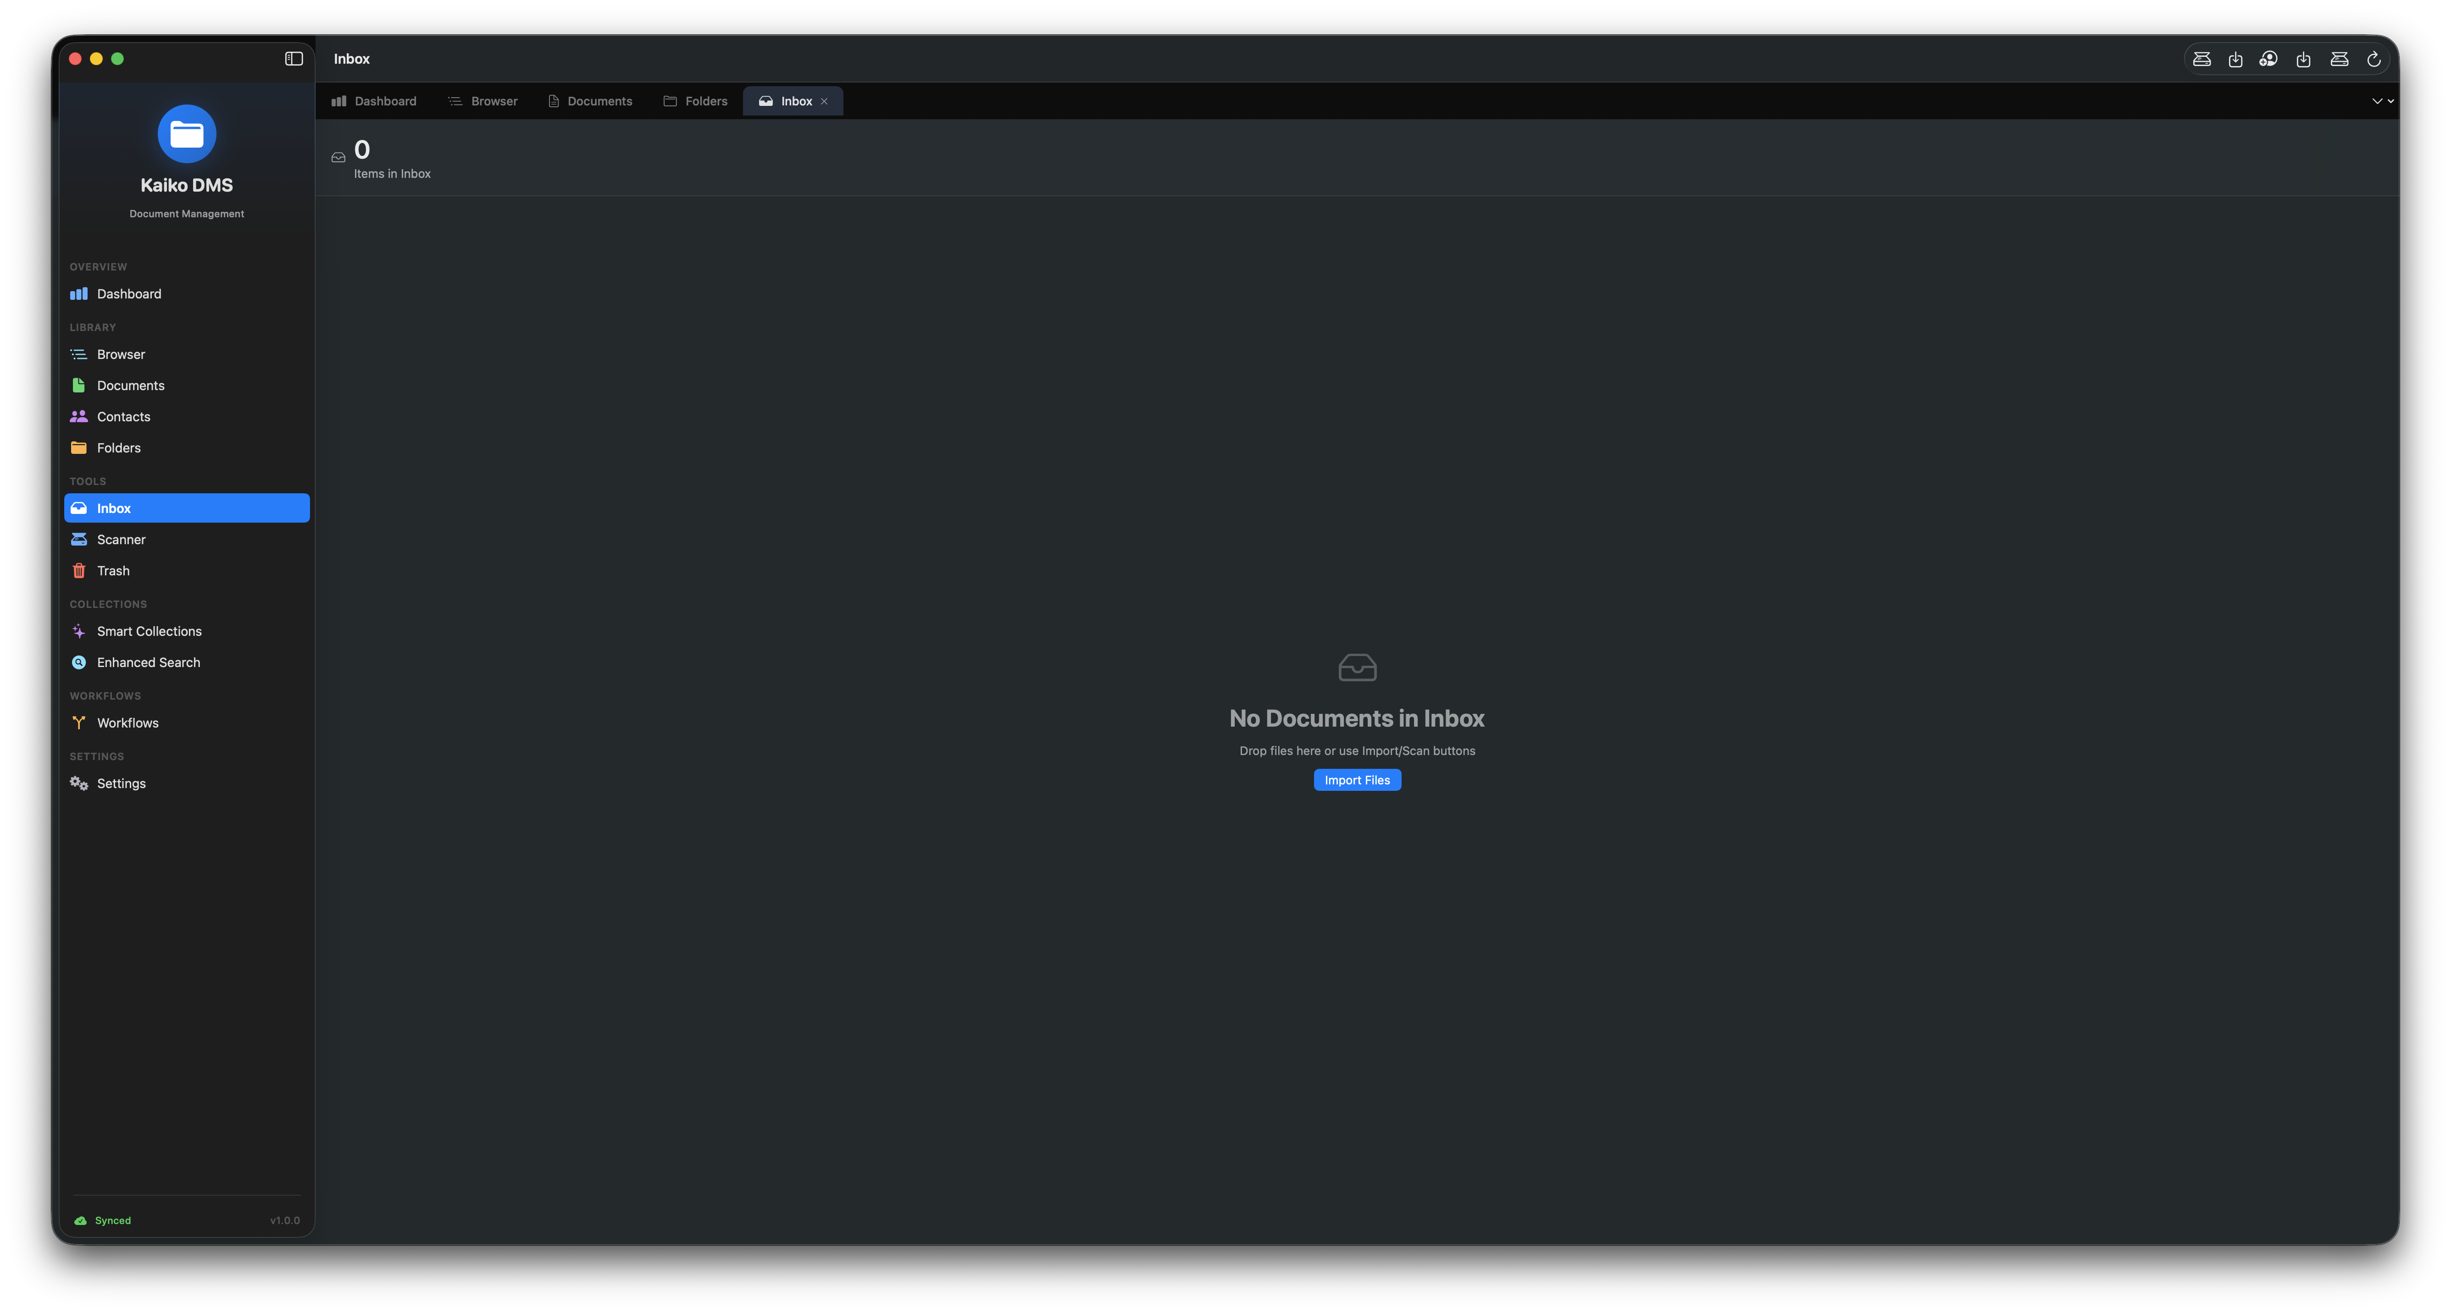Click the Import Files button

coord(1357,780)
